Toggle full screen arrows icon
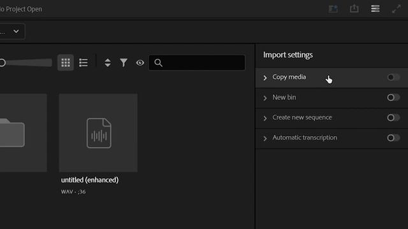408x229 pixels. click(x=397, y=9)
